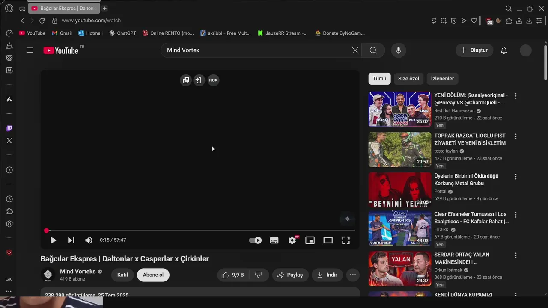548x308 pixels.
Task: Toggle theater mode
Action: click(328, 240)
